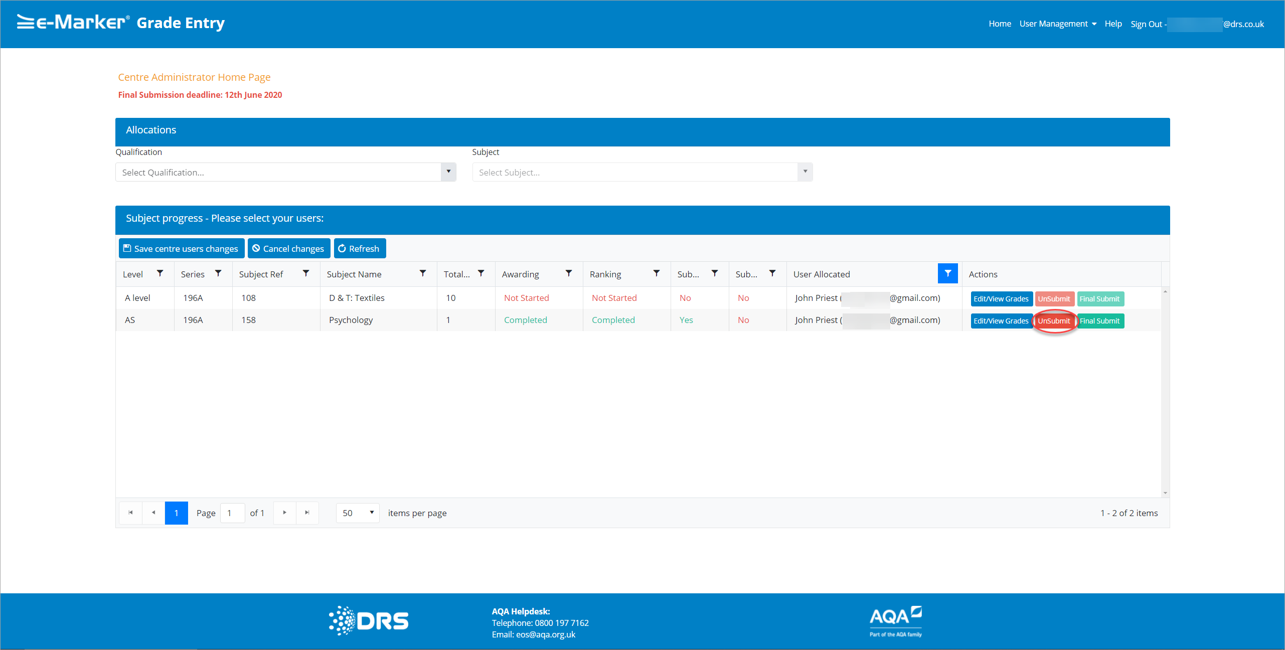Click Save centre users changes button

(x=181, y=249)
